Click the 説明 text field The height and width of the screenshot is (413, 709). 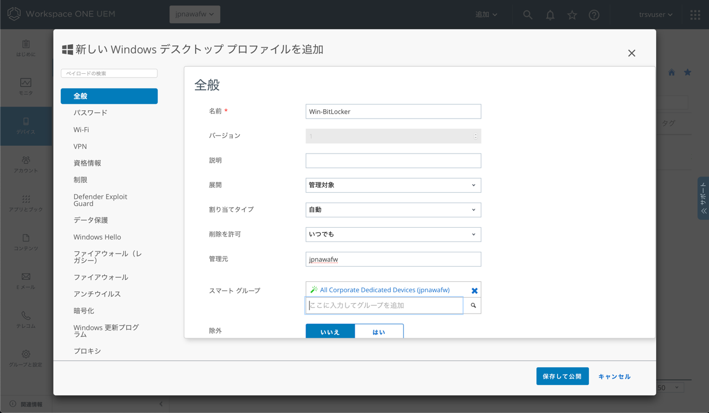click(393, 161)
